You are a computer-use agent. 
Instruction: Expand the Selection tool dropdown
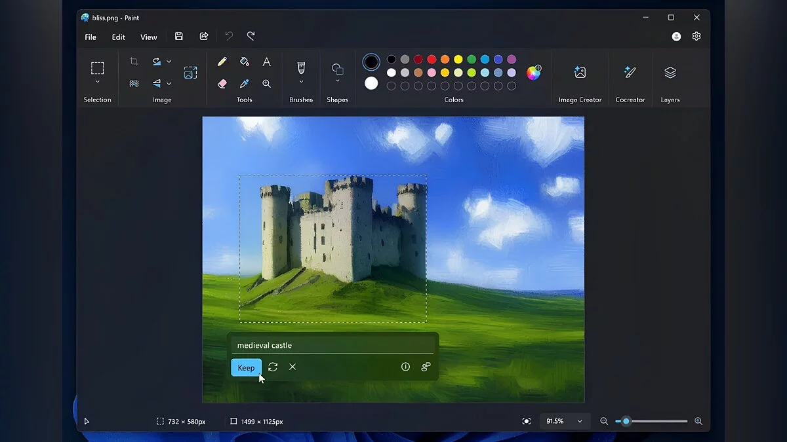[97, 82]
